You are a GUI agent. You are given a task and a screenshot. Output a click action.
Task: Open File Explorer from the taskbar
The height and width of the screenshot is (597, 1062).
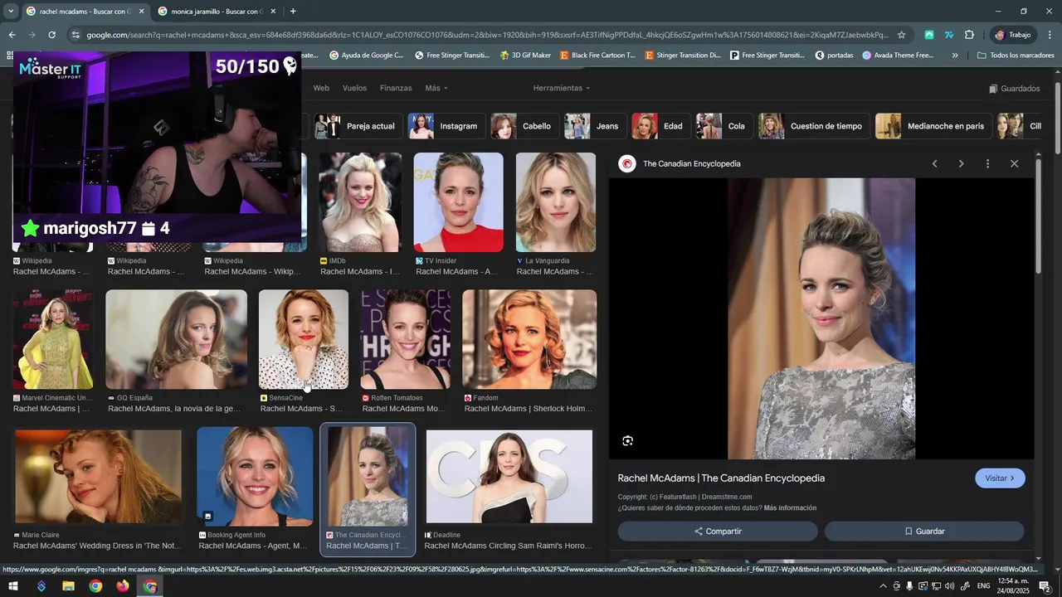click(x=68, y=586)
